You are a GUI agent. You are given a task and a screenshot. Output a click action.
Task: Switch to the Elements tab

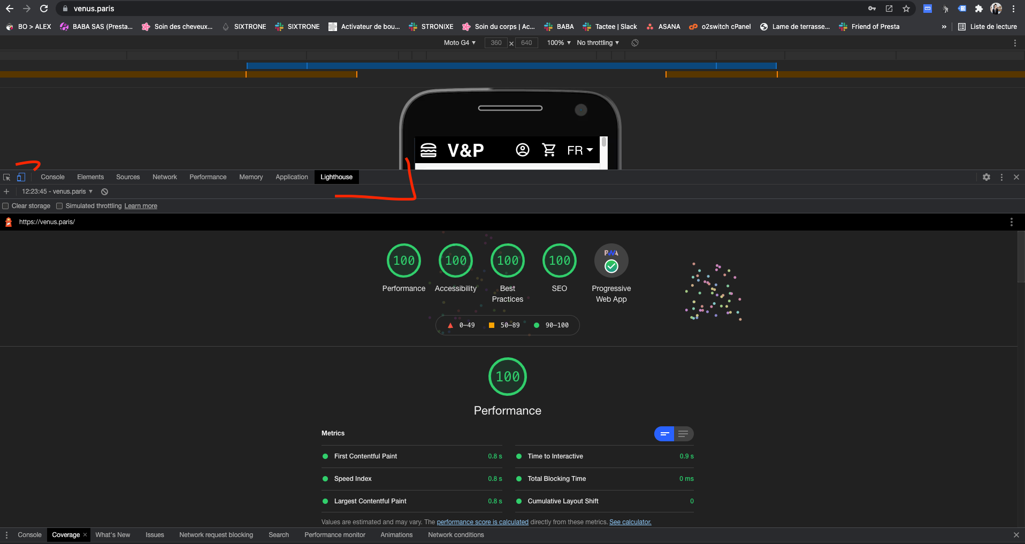point(90,177)
